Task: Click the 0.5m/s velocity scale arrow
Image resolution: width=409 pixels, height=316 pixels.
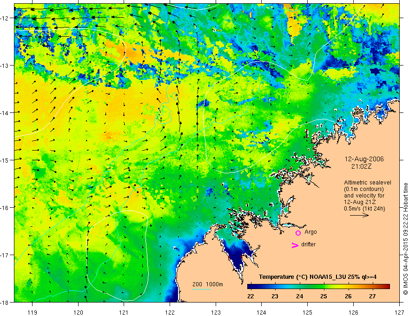Action: [359, 215]
